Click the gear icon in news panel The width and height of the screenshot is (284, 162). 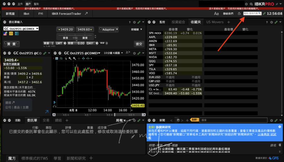coord(271,120)
